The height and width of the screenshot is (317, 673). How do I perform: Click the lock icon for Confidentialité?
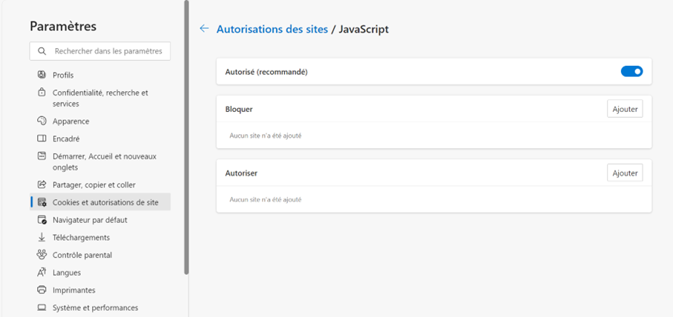click(x=42, y=93)
